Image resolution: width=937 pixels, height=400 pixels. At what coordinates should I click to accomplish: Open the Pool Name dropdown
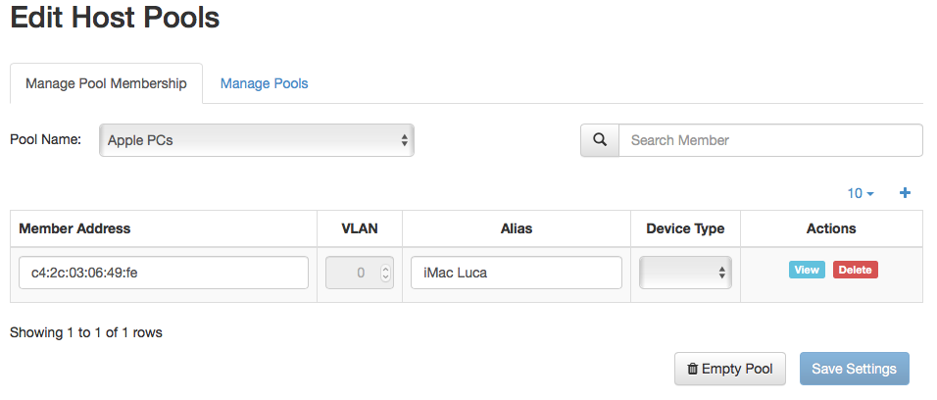tap(257, 140)
